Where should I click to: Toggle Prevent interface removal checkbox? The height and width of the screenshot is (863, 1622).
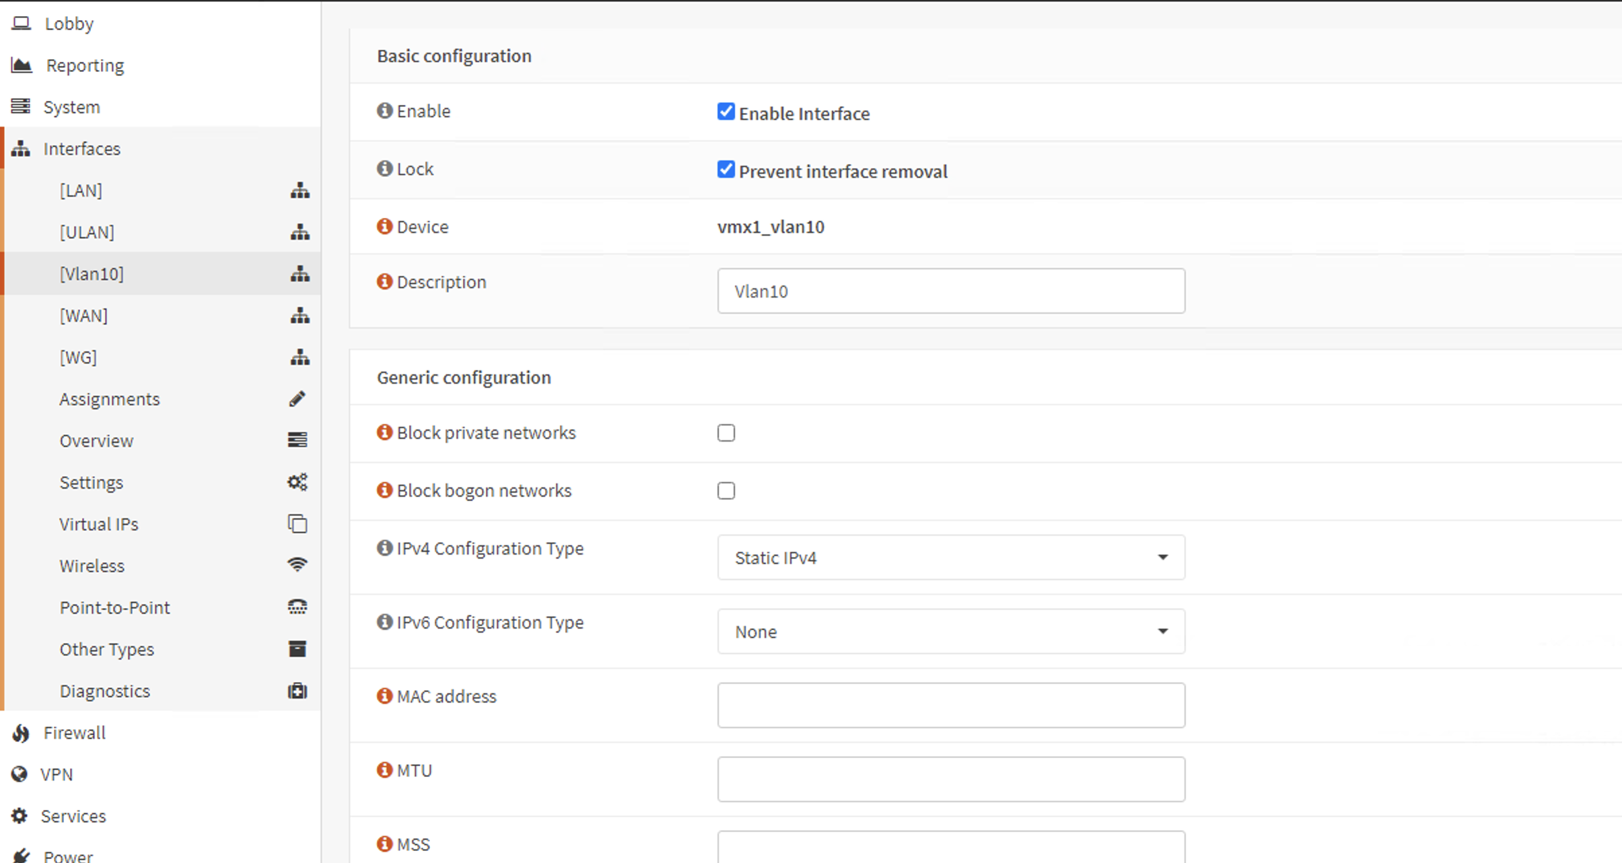click(726, 170)
